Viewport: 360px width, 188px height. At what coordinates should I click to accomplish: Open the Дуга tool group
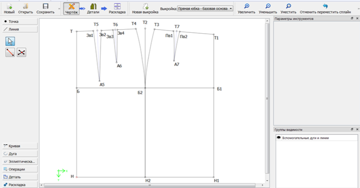click(20, 154)
